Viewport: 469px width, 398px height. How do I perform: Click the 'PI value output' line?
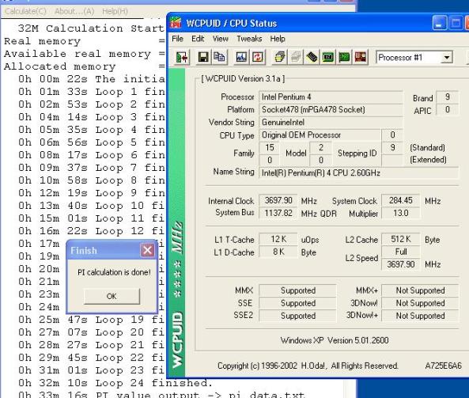click(x=161, y=395)
